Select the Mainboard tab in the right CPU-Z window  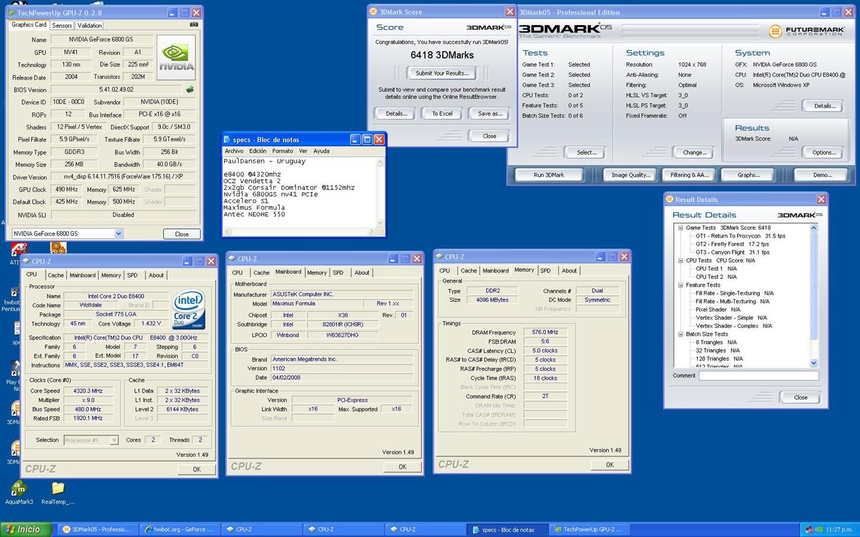(496, 271)
